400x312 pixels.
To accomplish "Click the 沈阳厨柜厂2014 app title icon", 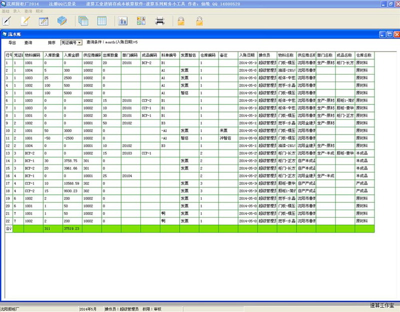I will click(x=3, y=4).
